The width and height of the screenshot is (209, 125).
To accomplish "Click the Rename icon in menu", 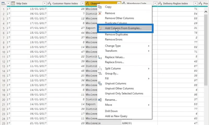I will [x=100, y=100].
